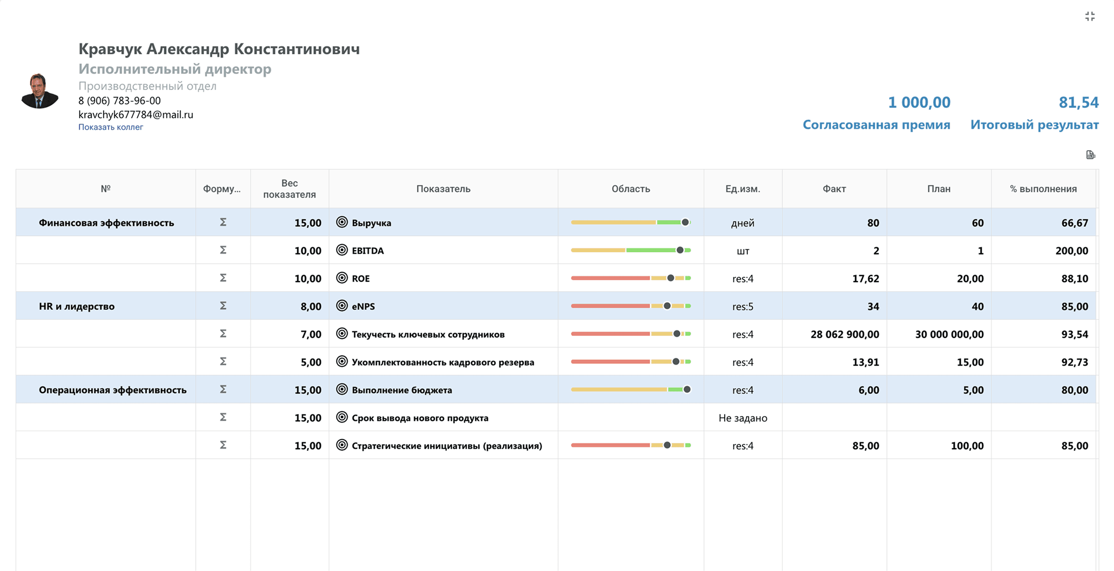Click the Итоговый результат label
This screenshot has height=571, width=1114.
click(1034, 125)
